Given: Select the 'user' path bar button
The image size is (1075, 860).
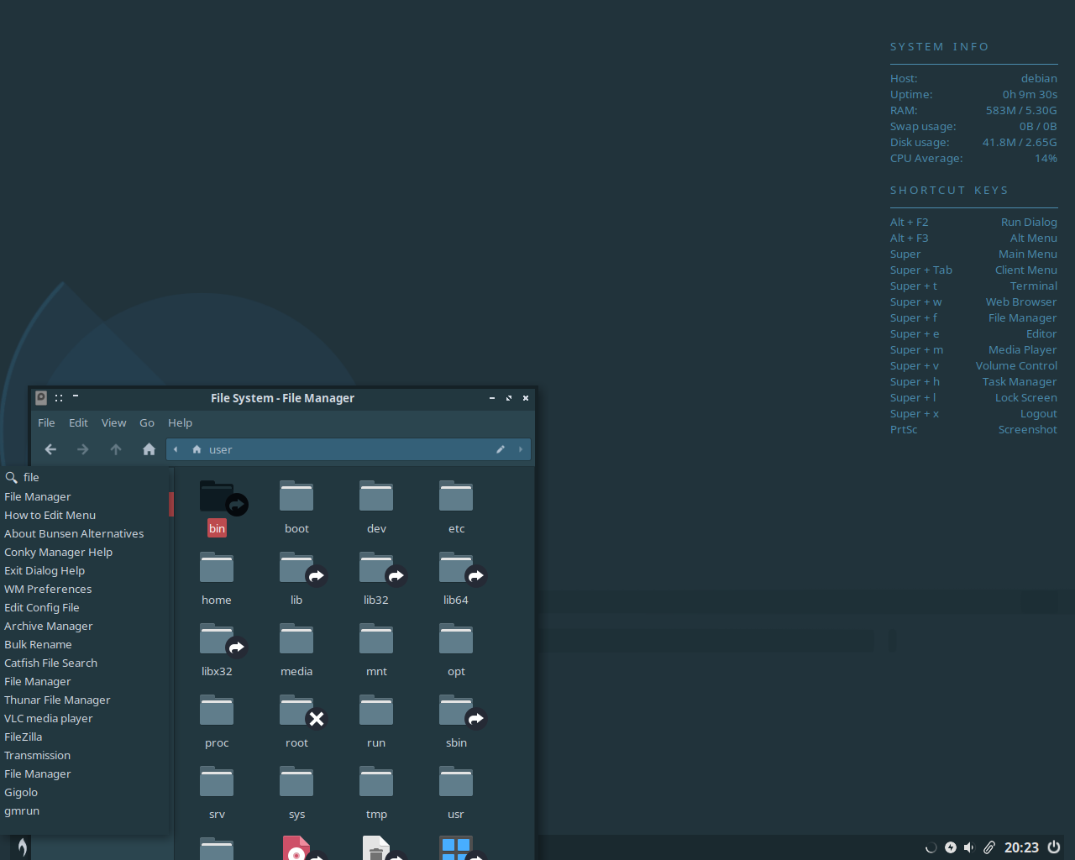Looking at the screenshot, I should click(x=212, y=449).
